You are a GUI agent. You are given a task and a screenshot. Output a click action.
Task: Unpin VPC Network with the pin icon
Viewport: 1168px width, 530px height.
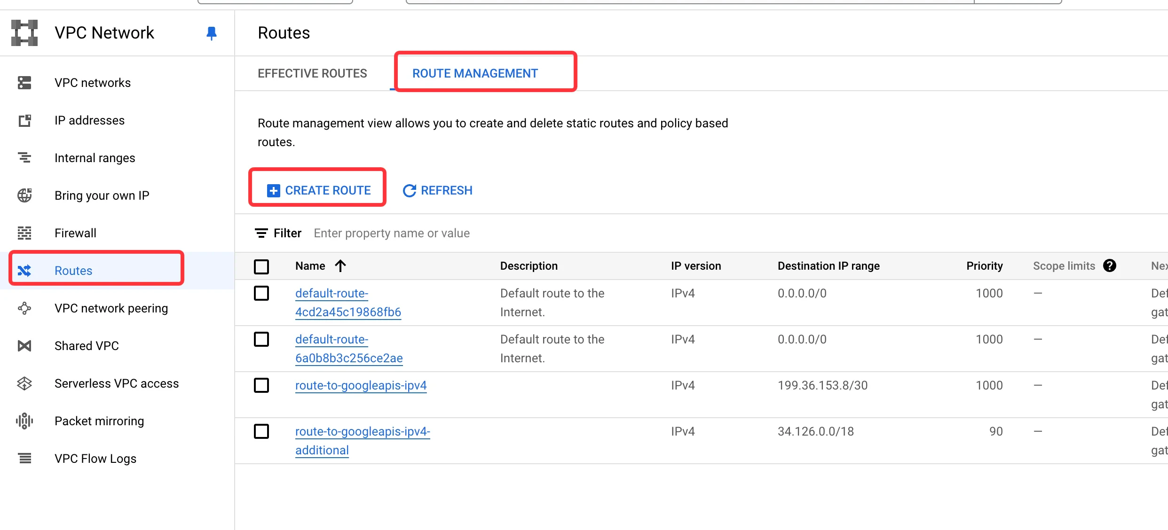tap(212, 33)
